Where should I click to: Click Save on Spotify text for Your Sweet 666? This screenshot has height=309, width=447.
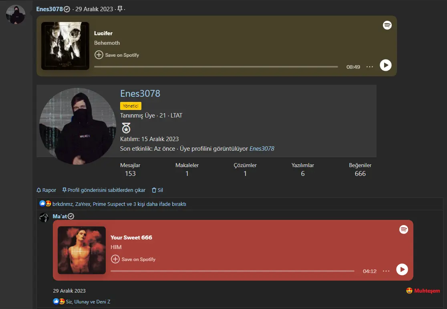point(139,259)
